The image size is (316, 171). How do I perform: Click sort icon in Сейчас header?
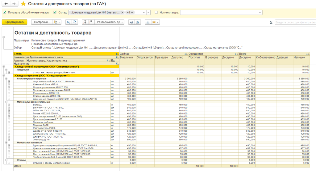coord(186,54)
